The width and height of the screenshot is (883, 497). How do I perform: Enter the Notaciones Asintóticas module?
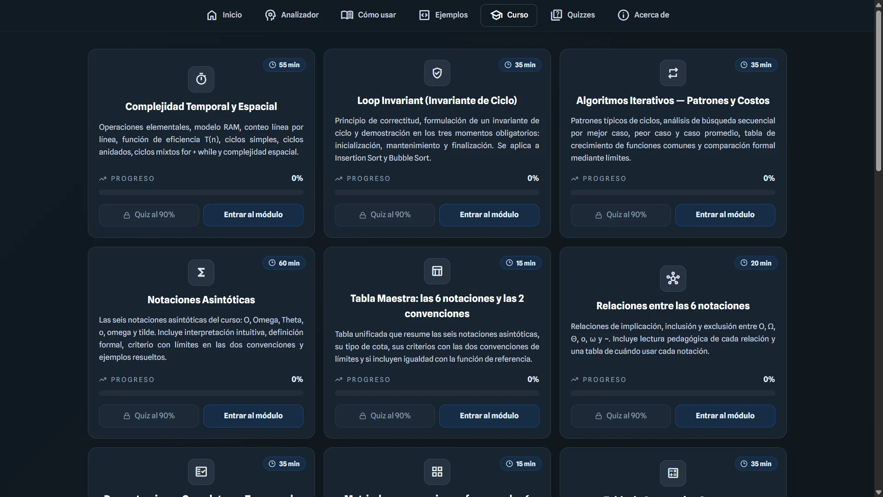(253, 416)
